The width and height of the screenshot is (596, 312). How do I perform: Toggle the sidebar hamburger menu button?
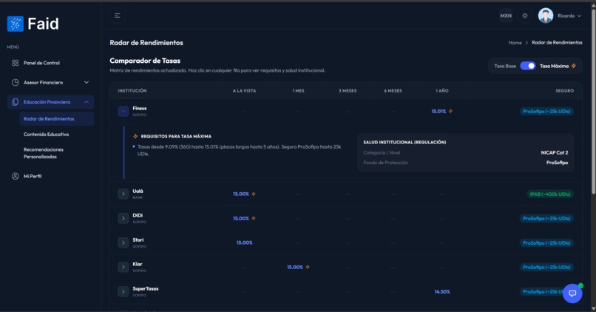[118, 16]
